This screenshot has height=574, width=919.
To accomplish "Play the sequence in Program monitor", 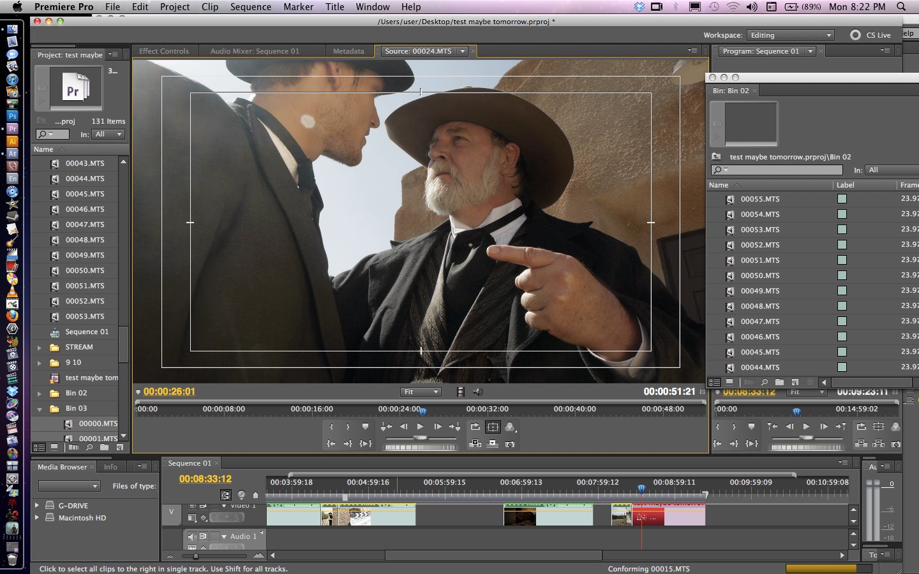I will [806, 427].
